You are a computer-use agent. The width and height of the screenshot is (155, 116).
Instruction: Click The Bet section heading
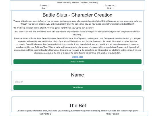click(x=77, y=105)
